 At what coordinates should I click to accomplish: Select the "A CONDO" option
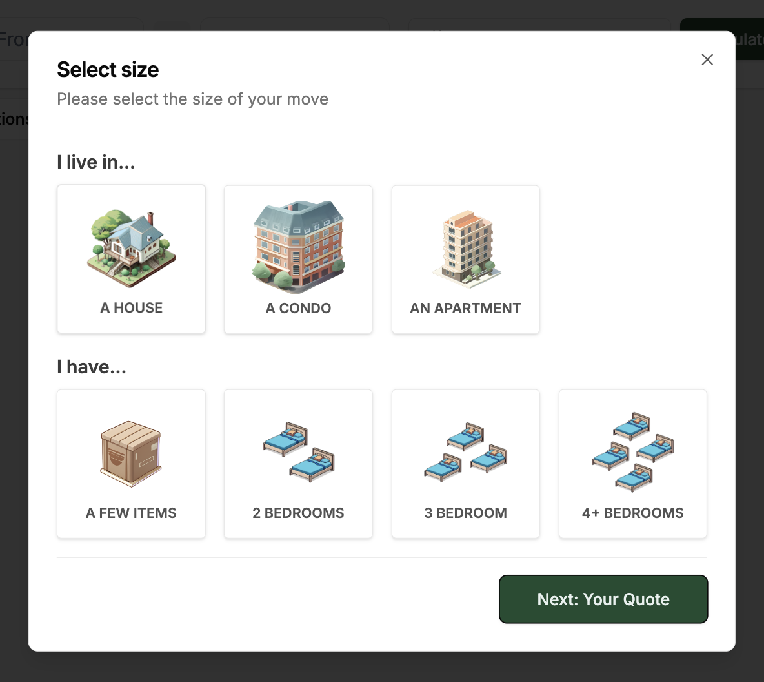coord(298,259)
